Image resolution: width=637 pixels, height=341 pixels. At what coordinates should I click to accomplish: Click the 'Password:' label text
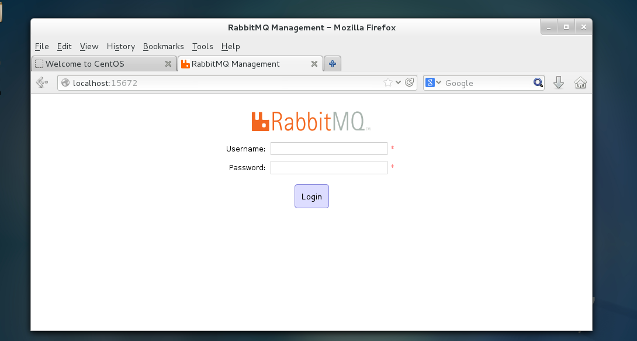(x=247, y=167)
